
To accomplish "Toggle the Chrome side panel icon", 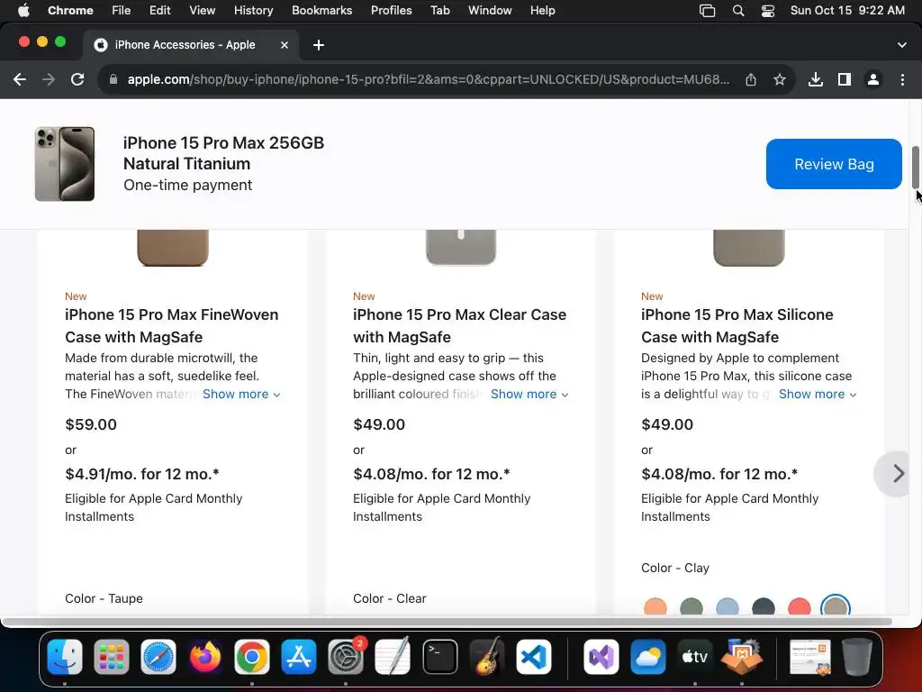I will [845, 79].
